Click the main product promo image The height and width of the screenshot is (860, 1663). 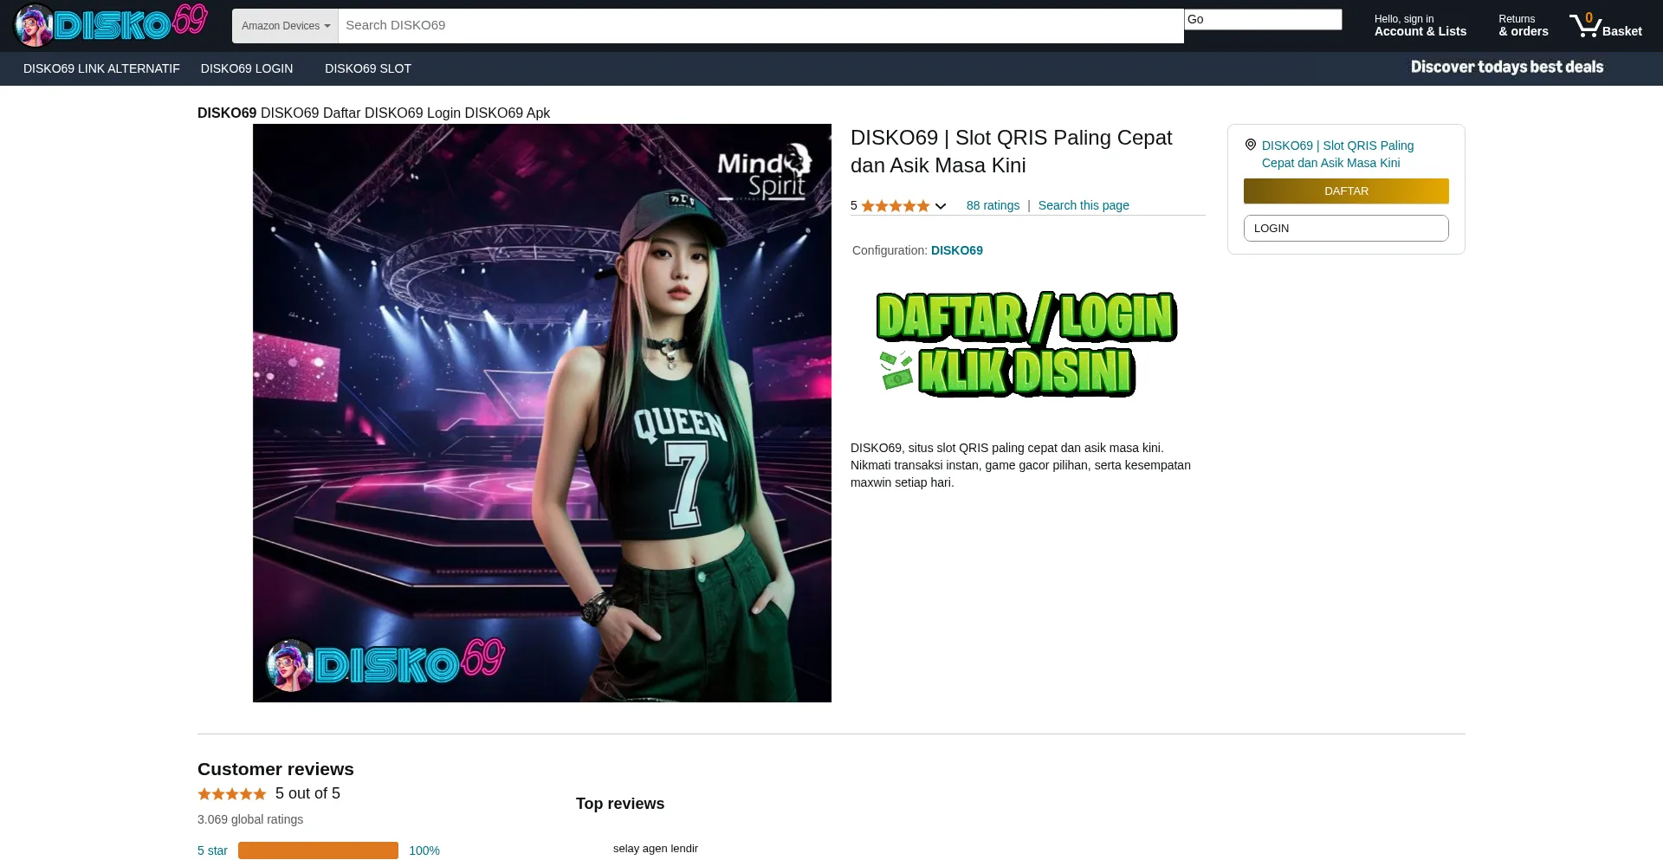[541, 413]
